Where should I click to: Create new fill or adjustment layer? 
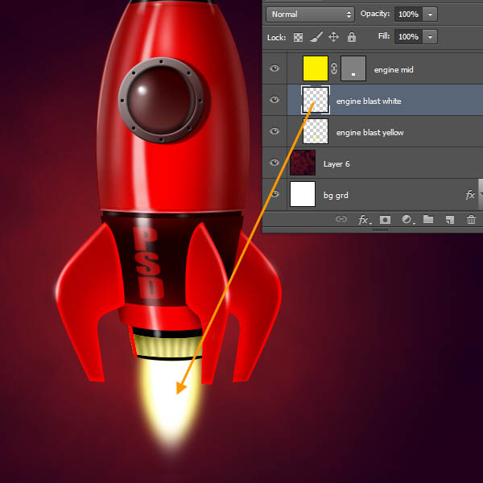[x=407, y=219]
